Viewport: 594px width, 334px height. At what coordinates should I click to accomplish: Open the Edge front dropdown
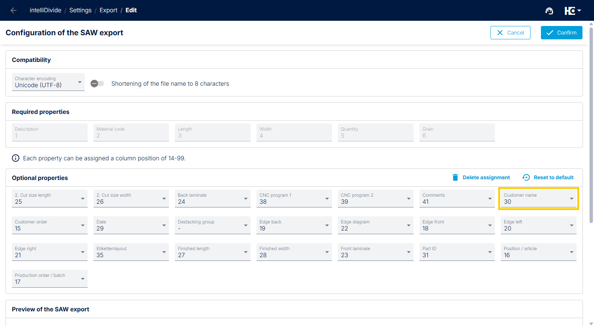(x=457, y=225)
